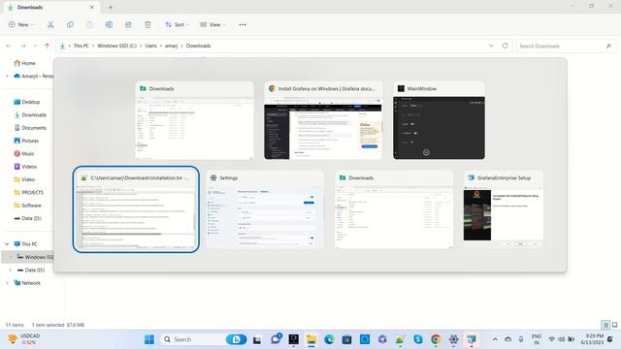Open Settings gear in the taskbar

(453, 339)
